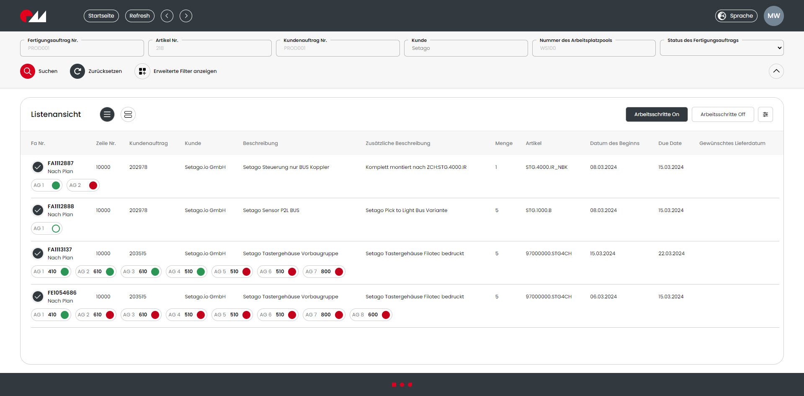Toggle the checkmark for order FE1054686

38,297
